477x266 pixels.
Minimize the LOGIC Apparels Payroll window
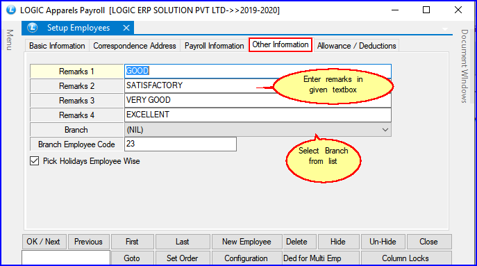pos(395,10)
